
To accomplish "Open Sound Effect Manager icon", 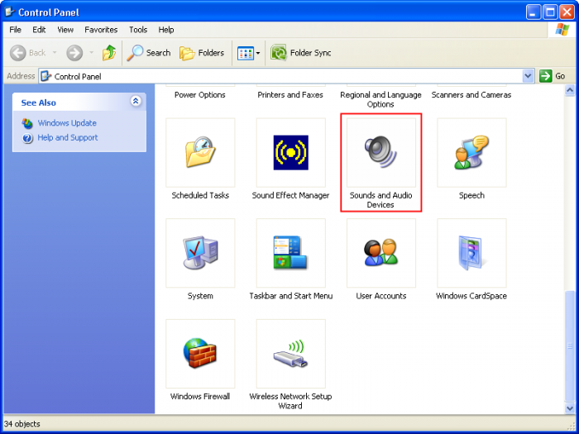I will 290,152.
